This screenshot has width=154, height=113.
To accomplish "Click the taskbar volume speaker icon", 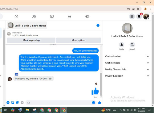I will (x=135, y=110).
